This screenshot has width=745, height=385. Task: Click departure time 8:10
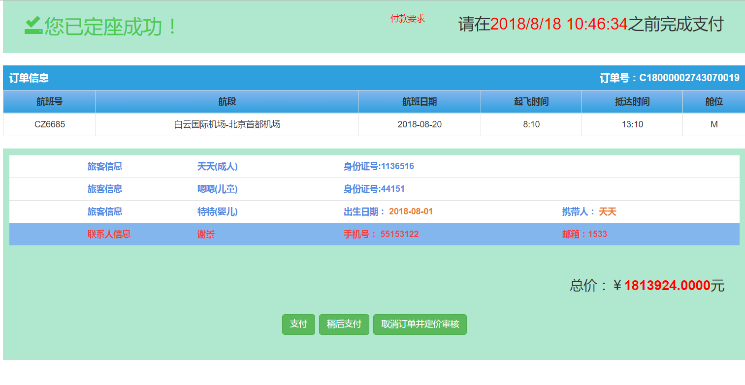(531, 124)
